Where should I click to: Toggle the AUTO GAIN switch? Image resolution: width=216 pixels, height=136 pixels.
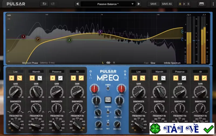pos(108,100)
